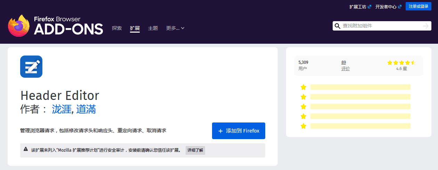This screenshot has height=170, width=438.
Task: Click the warning triangle icon
Action: pos(26,149)
